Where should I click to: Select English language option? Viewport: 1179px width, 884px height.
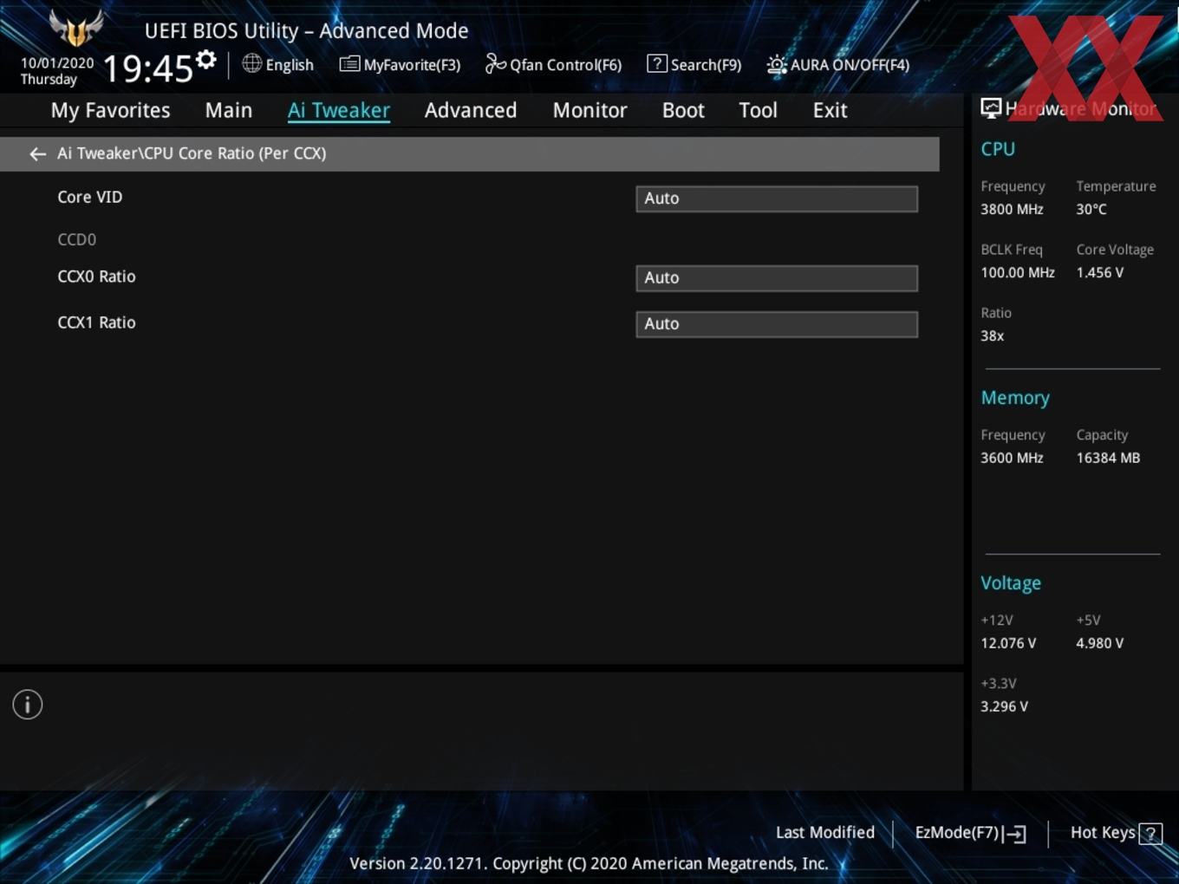[x=290, y=65]
